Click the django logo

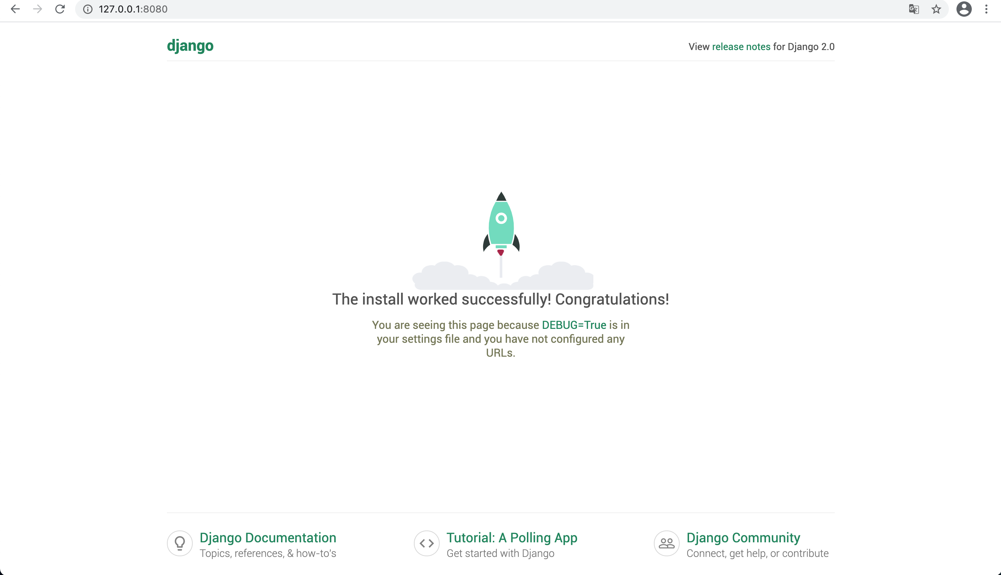(x=190, y=46)
